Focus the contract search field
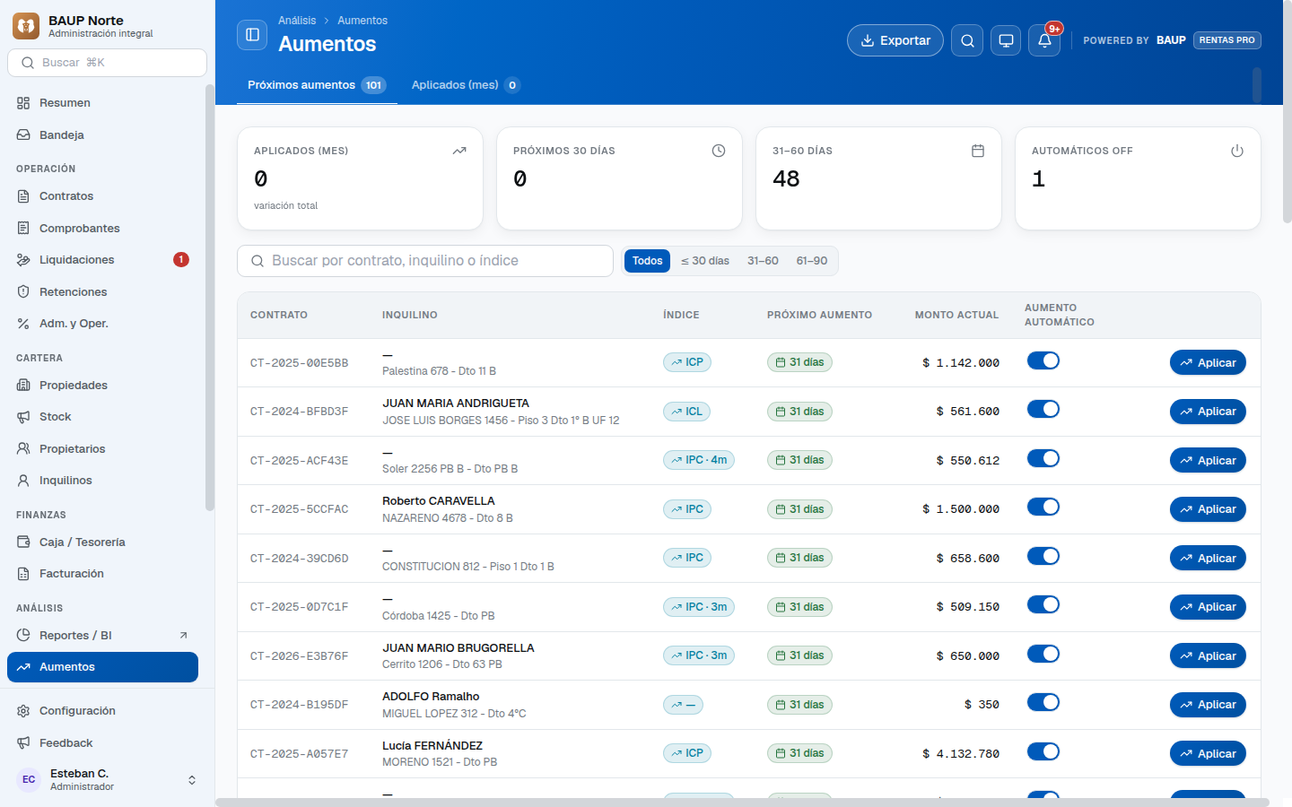1292x807 pixels. pyautogui.click(x=425, y=261)
